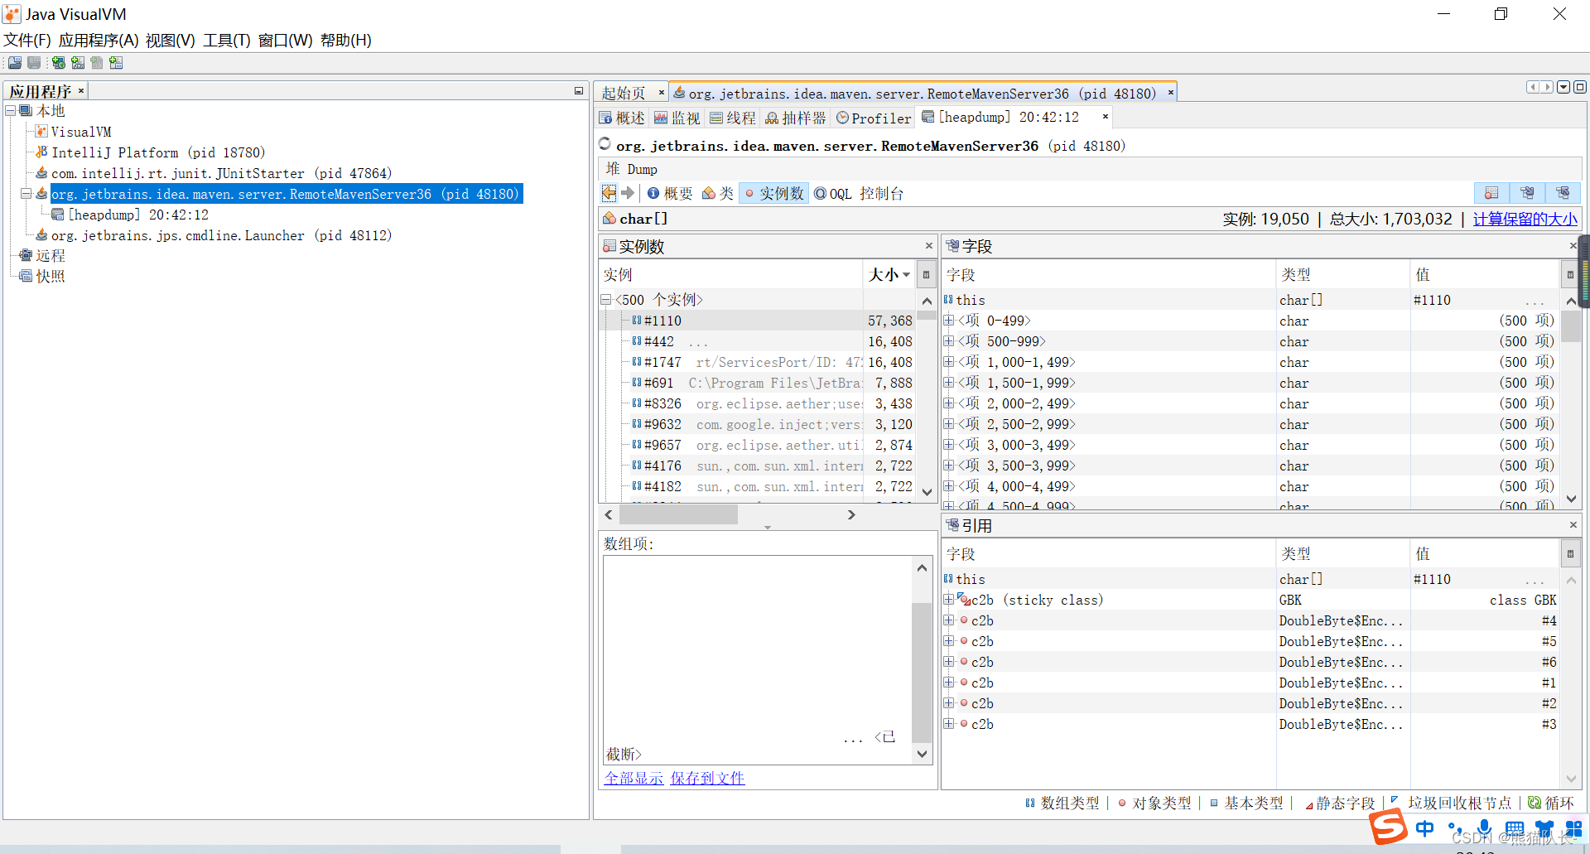Switch to the 抽样器 tab
Screen dimensions: 1590x854
796,118
